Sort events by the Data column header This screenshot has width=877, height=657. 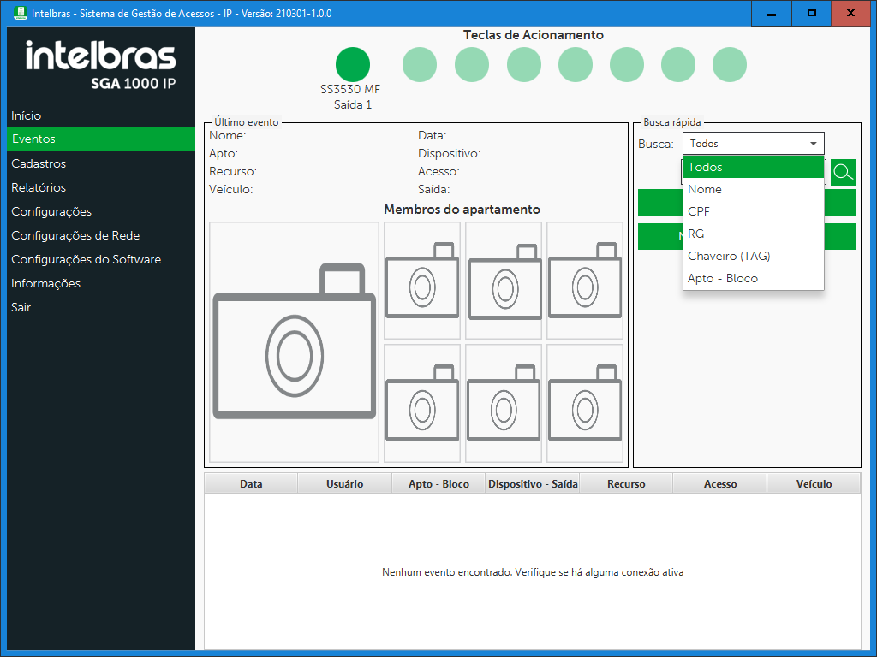(251, 484)
